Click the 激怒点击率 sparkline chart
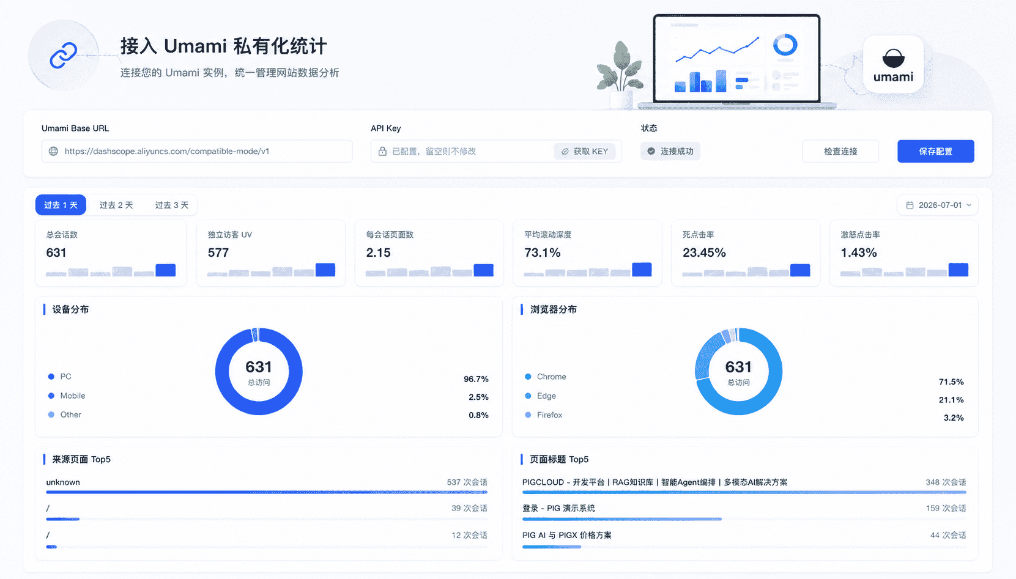The height and width of the screenshot is (579, 1016). click(x=904, y=270)
